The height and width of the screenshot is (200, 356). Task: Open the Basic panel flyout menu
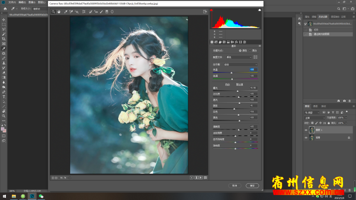tap(260, 46)
